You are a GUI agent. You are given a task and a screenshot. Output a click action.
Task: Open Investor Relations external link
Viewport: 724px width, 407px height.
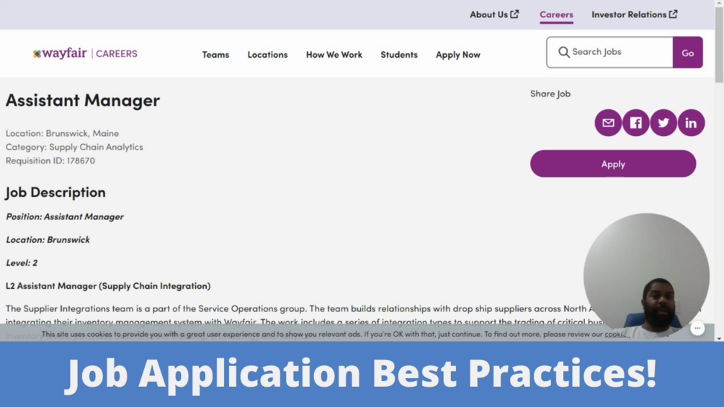point(635,14)
